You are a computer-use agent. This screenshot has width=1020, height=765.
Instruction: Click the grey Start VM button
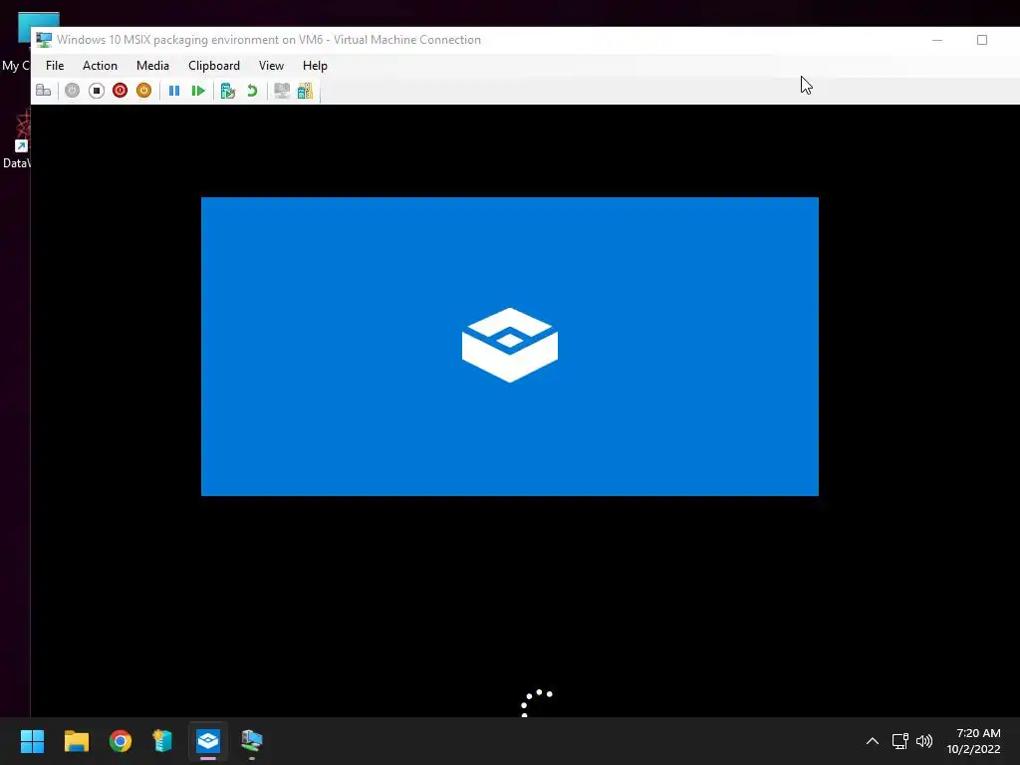[72, 91]
